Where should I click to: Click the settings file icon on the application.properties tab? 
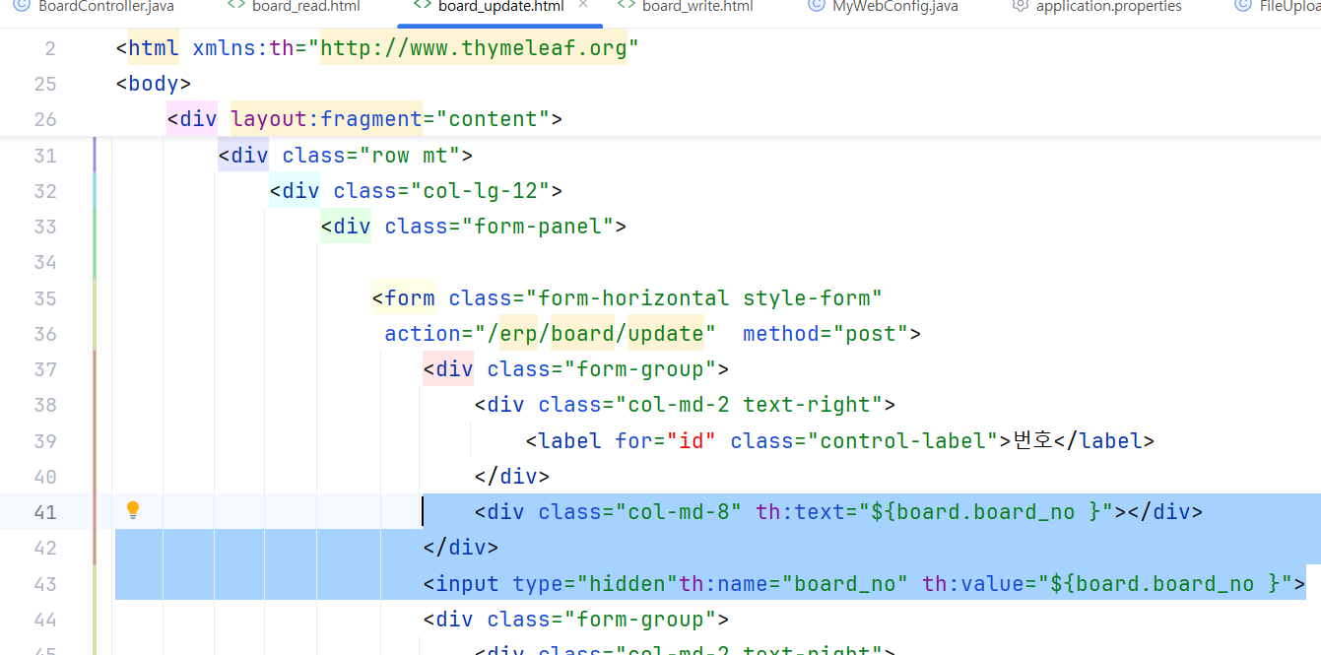pos(1021,6)
